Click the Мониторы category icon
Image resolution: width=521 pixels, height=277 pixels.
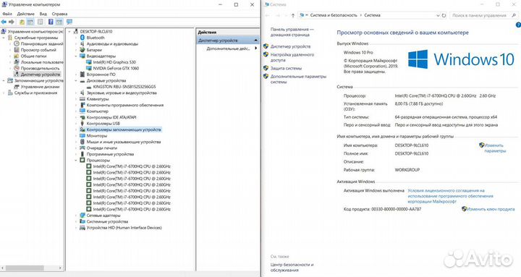(82, 135)
